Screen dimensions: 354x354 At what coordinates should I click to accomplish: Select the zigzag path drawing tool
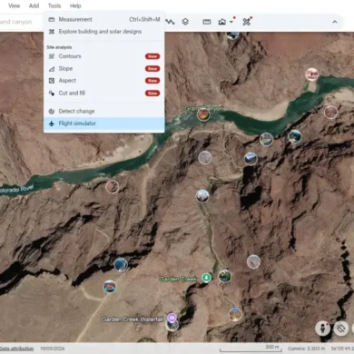pyautogui.click(x=171, y=22)
